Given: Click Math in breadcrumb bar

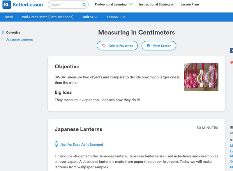Looking at the screenshot, I should click(8, 17).
